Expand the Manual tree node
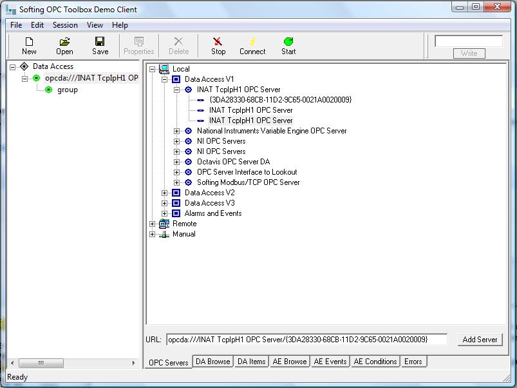The image size is (517, 388). 152,234
